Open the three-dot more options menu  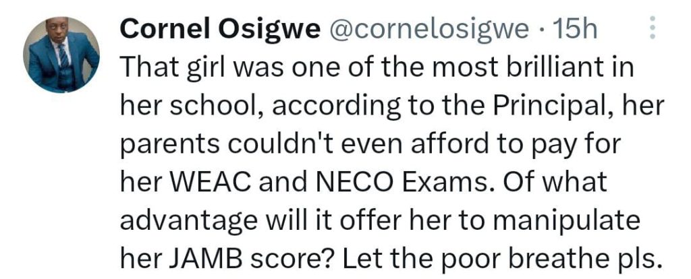point(652,28)
